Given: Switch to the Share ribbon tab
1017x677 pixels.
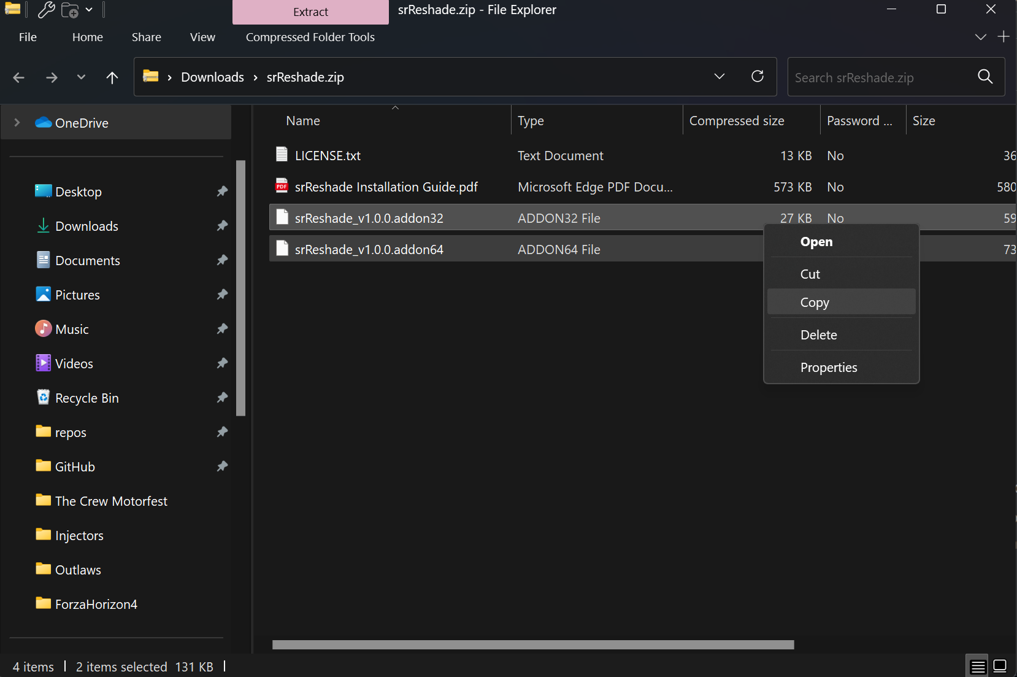Looking at the screenshot, I should pyautogui.click(x=147, y=37).
